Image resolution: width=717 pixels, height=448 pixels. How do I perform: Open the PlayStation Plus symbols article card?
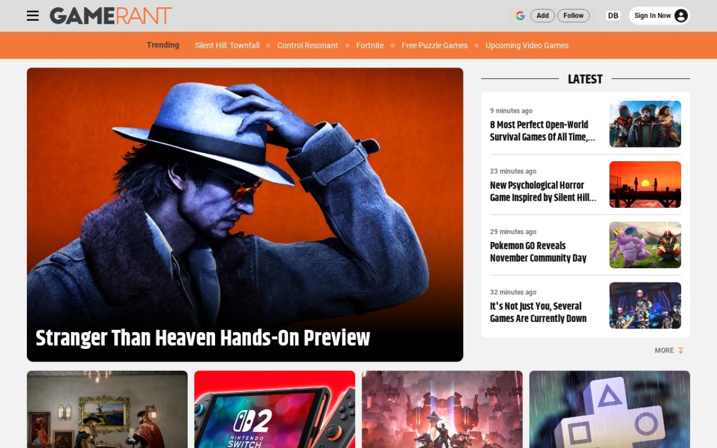pos(609,409)
